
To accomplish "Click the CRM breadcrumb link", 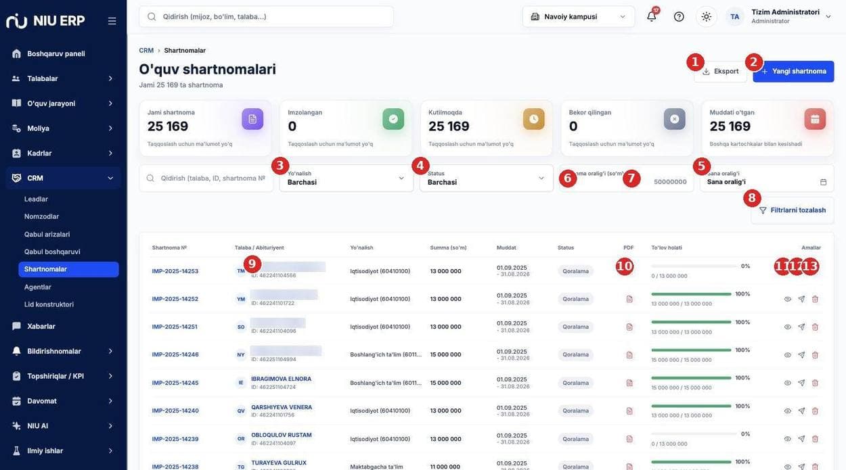I will click(x=146, y=51).
